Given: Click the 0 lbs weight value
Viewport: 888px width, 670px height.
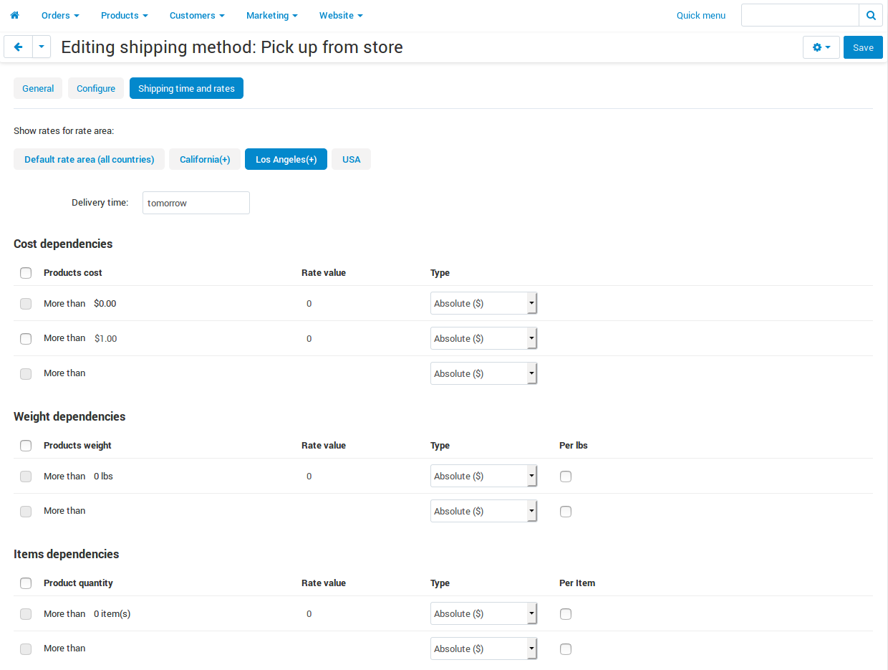Looking at the screenshot, I should click(103, 477).
